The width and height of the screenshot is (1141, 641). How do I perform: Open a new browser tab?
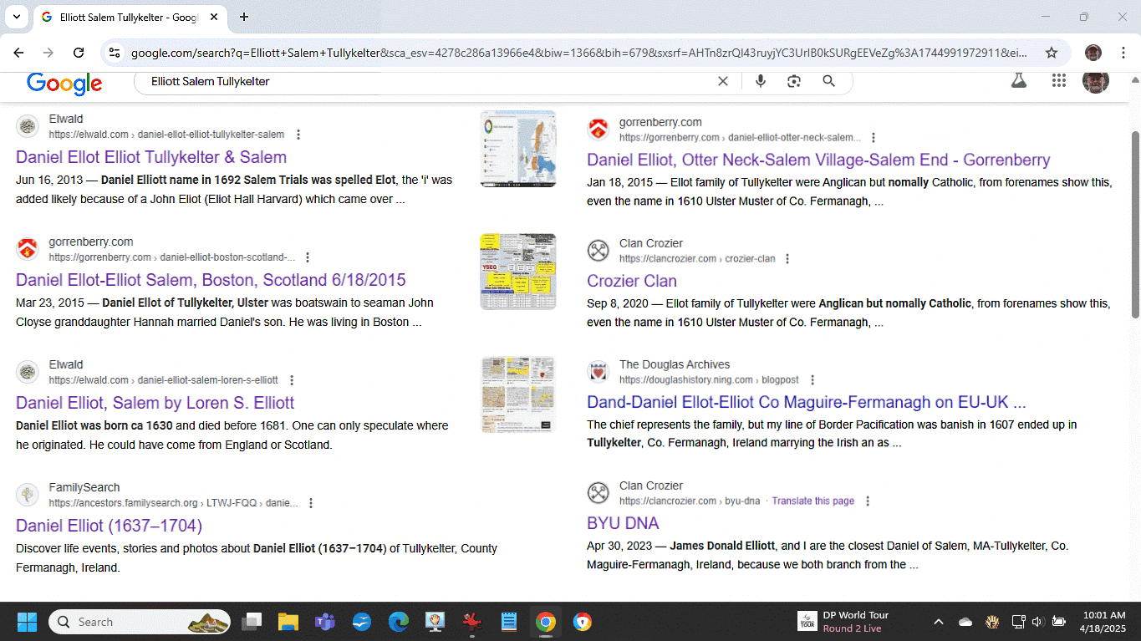click(244, 17)
